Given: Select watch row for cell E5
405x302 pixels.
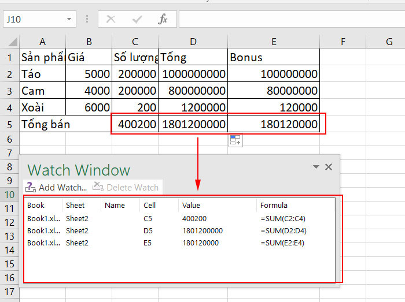Looking at the screenshot, I should (179, 243).
